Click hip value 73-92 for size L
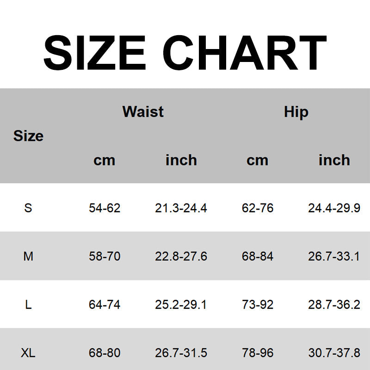370x370 pixels. [258, 305]
